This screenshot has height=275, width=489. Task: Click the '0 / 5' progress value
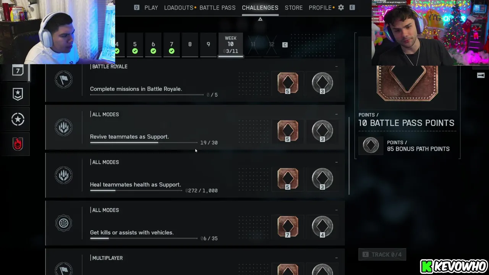point(212,95)
